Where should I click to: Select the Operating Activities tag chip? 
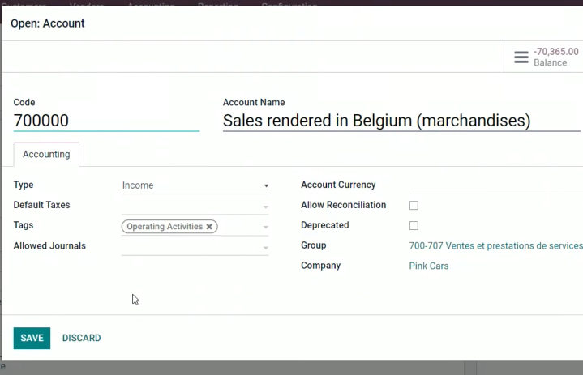165,227
